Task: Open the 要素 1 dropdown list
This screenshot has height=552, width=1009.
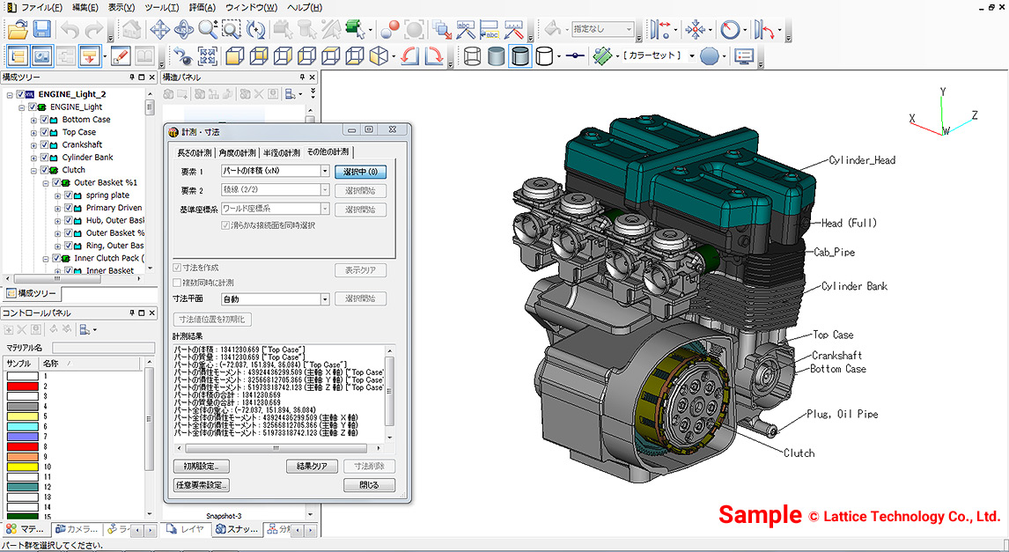Action: click(x=325, y=171)
